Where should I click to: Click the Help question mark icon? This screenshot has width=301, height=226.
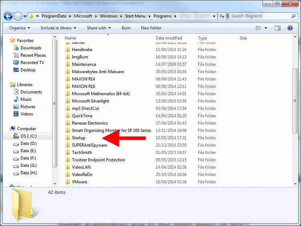pos(290,28)
